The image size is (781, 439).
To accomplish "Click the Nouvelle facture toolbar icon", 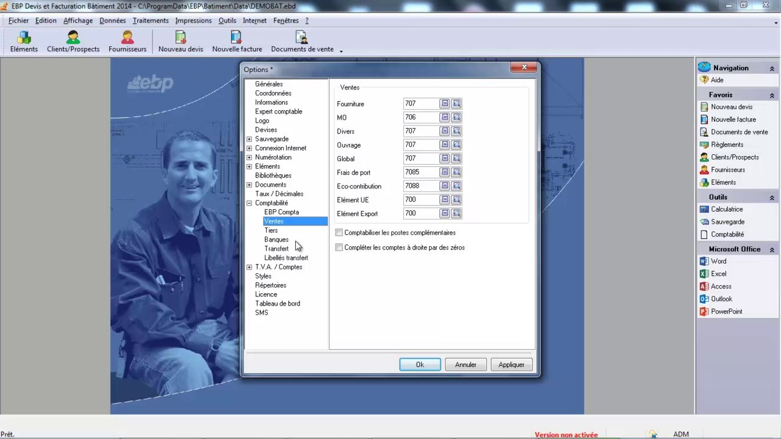I will point(237,41).
